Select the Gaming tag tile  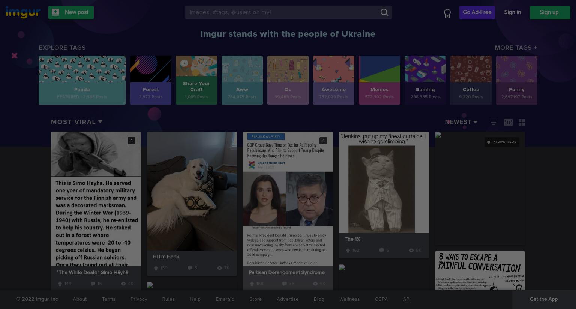[x=425, y=80]
